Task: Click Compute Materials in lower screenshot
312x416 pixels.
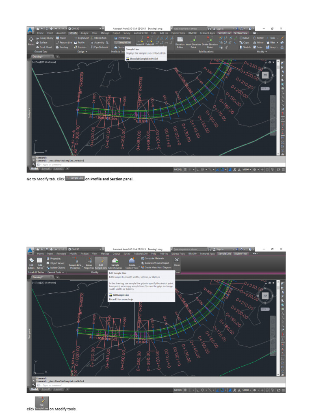Action: (152, 258)
